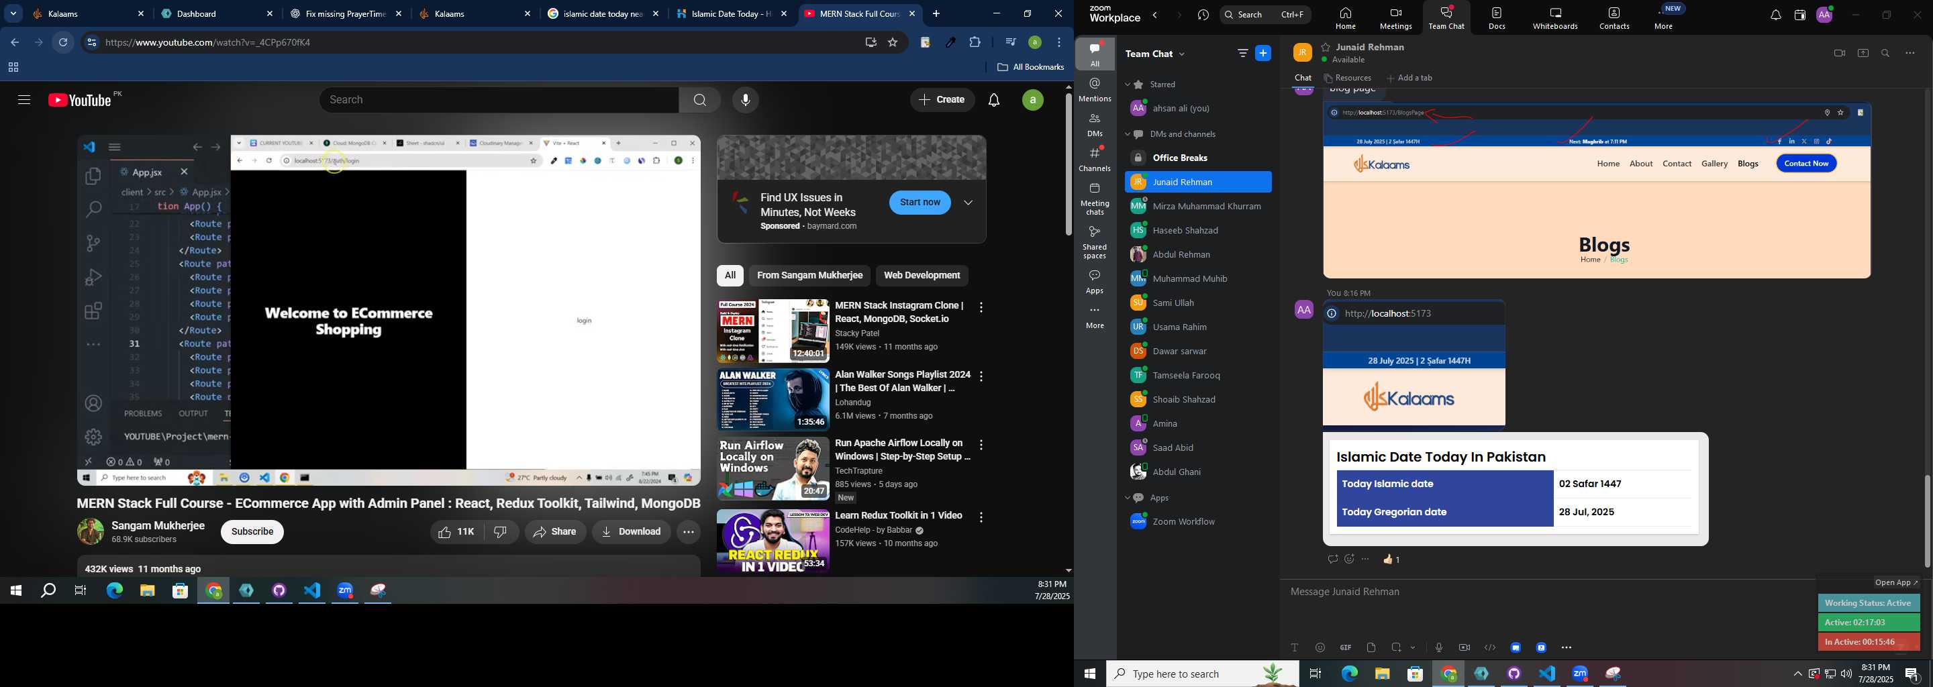
Task: Click YouTube search text field
Action: [500, 100]
